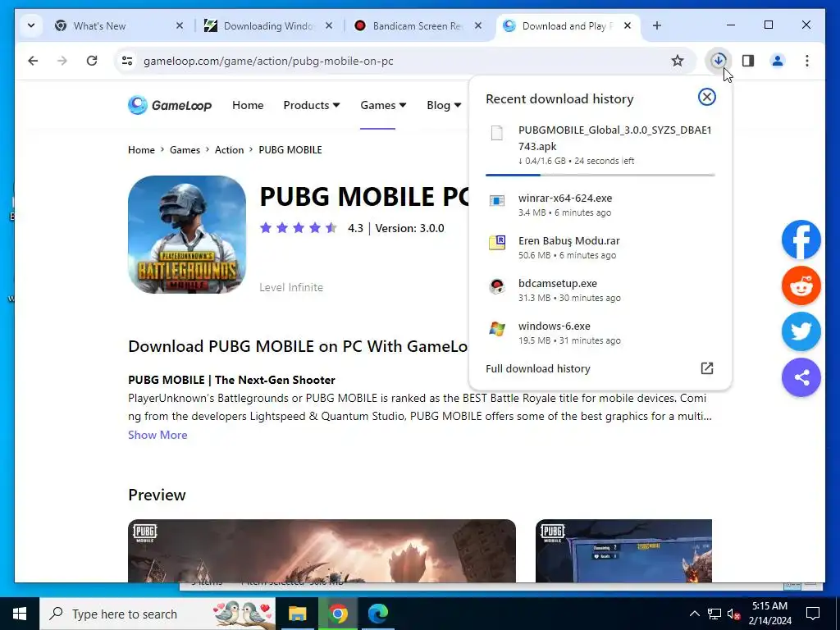Go forward to the next page

tap(62, 61)
